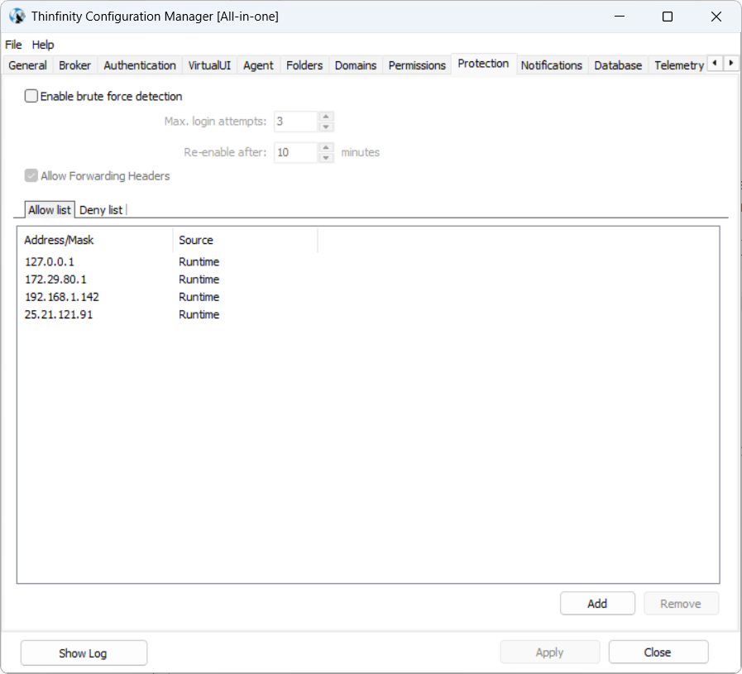The width and height of the screenshot is (742, 674).
Task: Switch to the Domains tab
Action: (356, 65)
